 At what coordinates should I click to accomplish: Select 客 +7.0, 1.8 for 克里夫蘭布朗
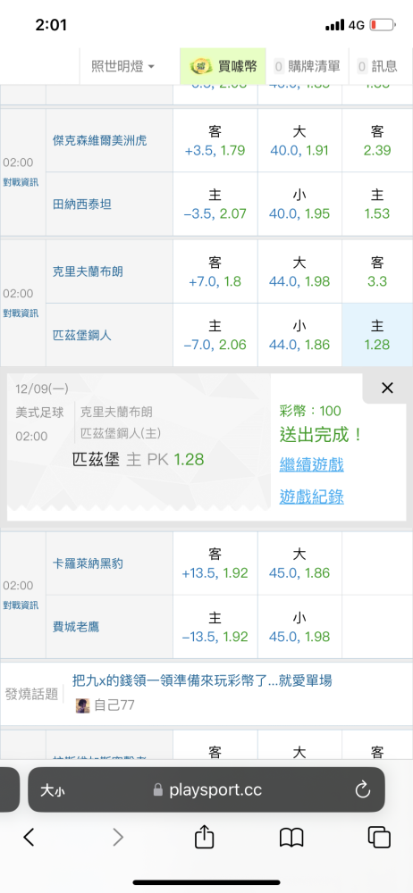(215, 271)
